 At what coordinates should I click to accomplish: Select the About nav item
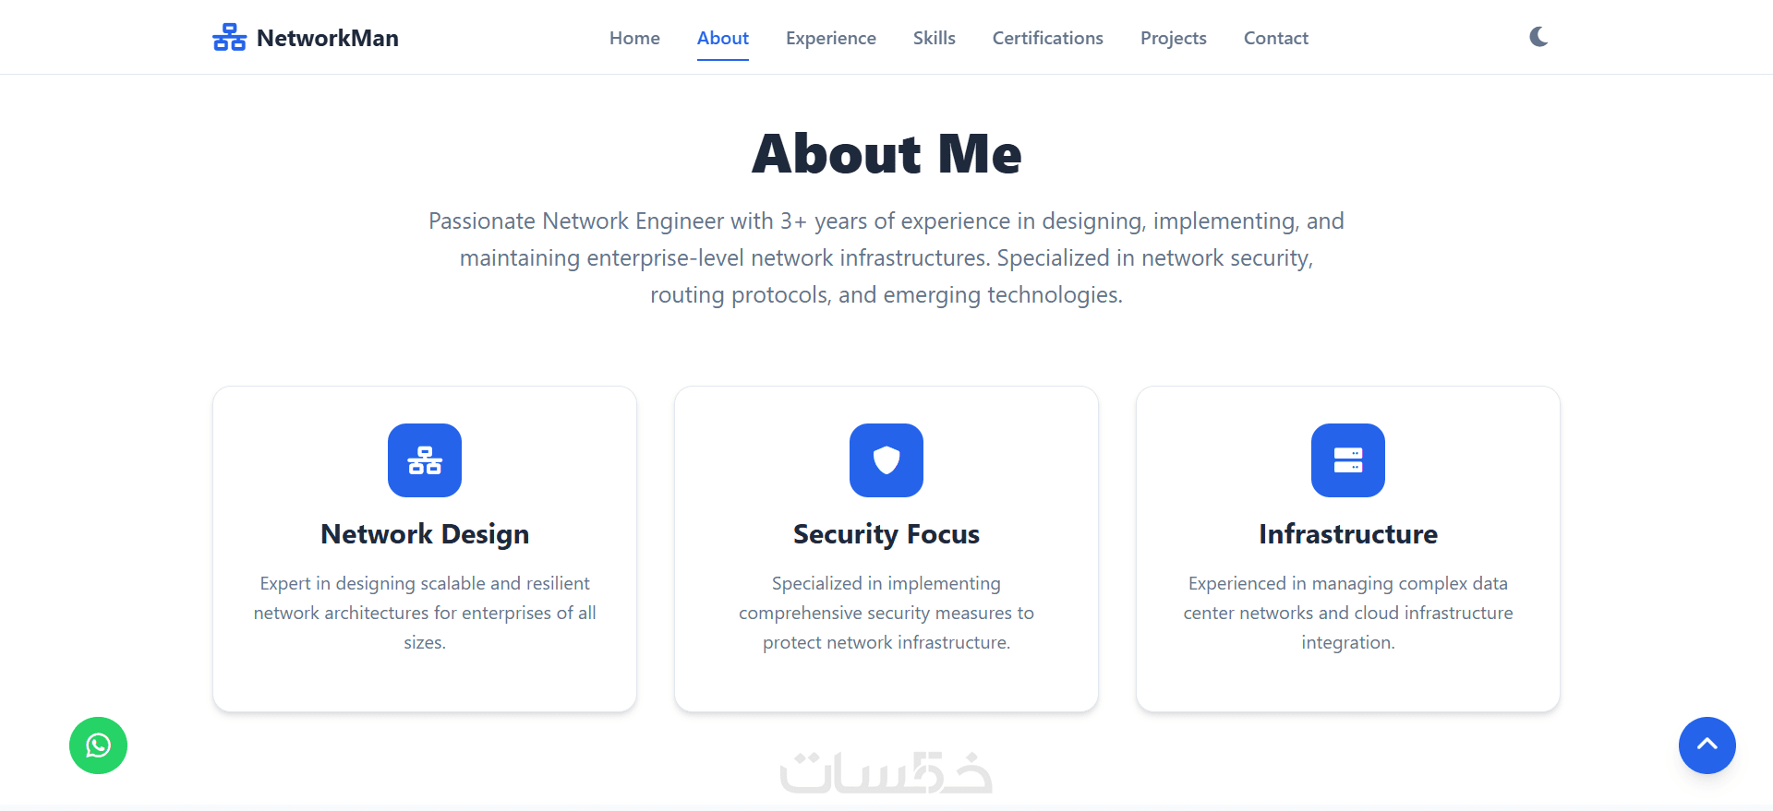pos(722,38)
